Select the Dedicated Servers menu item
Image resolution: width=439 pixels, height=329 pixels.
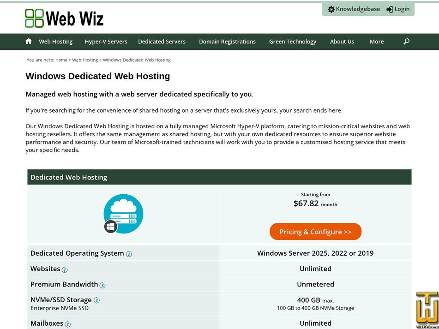(162, 42)
